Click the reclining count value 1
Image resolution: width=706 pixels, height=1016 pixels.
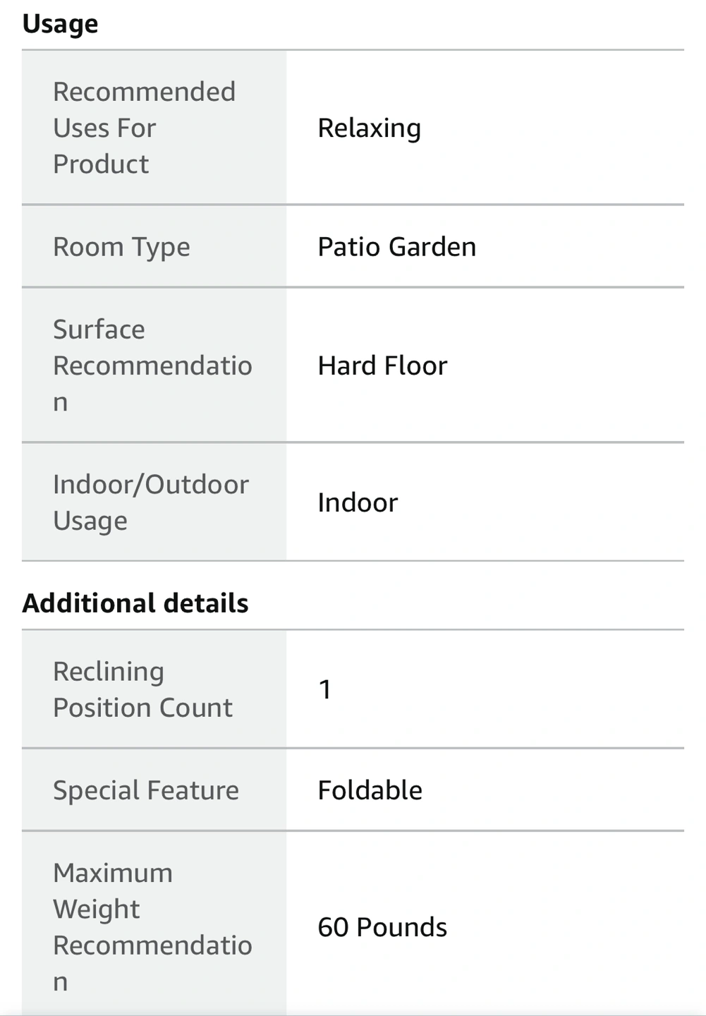tap(325, 689)
